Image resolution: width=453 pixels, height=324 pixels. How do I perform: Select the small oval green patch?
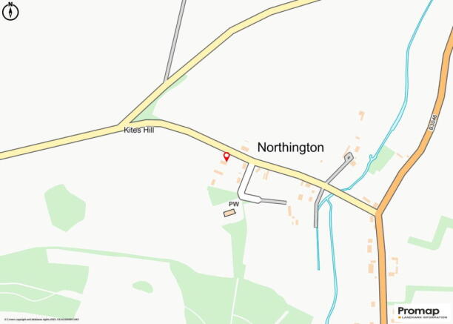pos(142,287)
